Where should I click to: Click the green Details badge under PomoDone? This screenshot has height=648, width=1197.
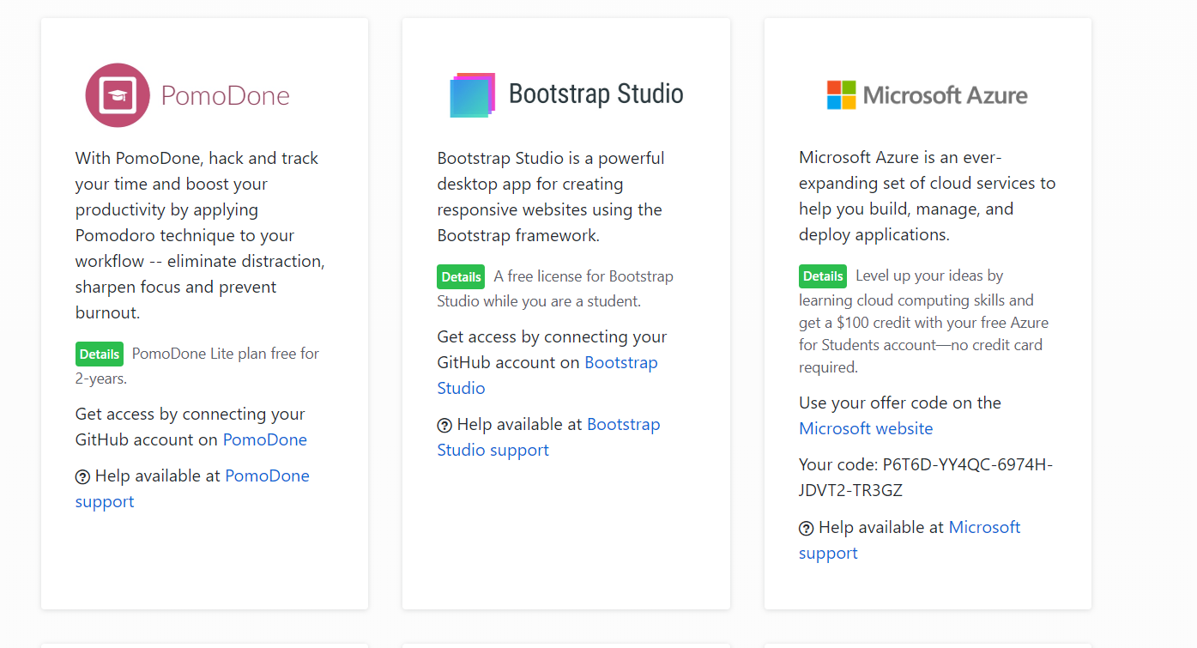pyautogui.click(x=100, y=354)
